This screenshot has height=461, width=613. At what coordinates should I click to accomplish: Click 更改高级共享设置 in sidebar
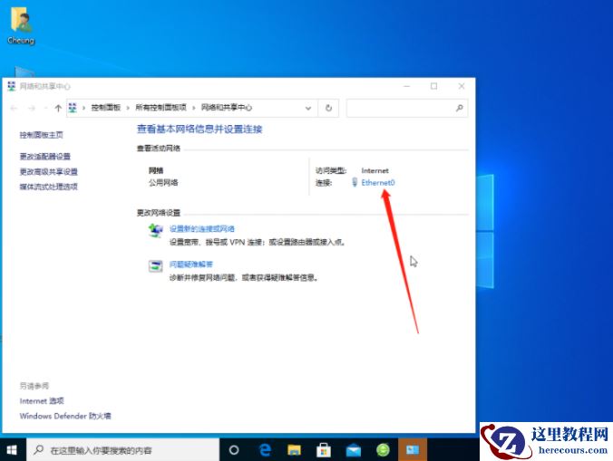(48, 172)
